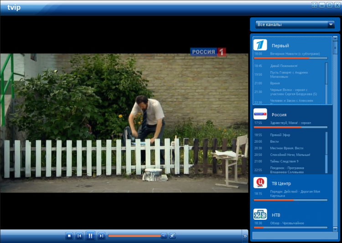Click the Россия channel name
This screenshot has width=342, height=243.
click(279, 115)
